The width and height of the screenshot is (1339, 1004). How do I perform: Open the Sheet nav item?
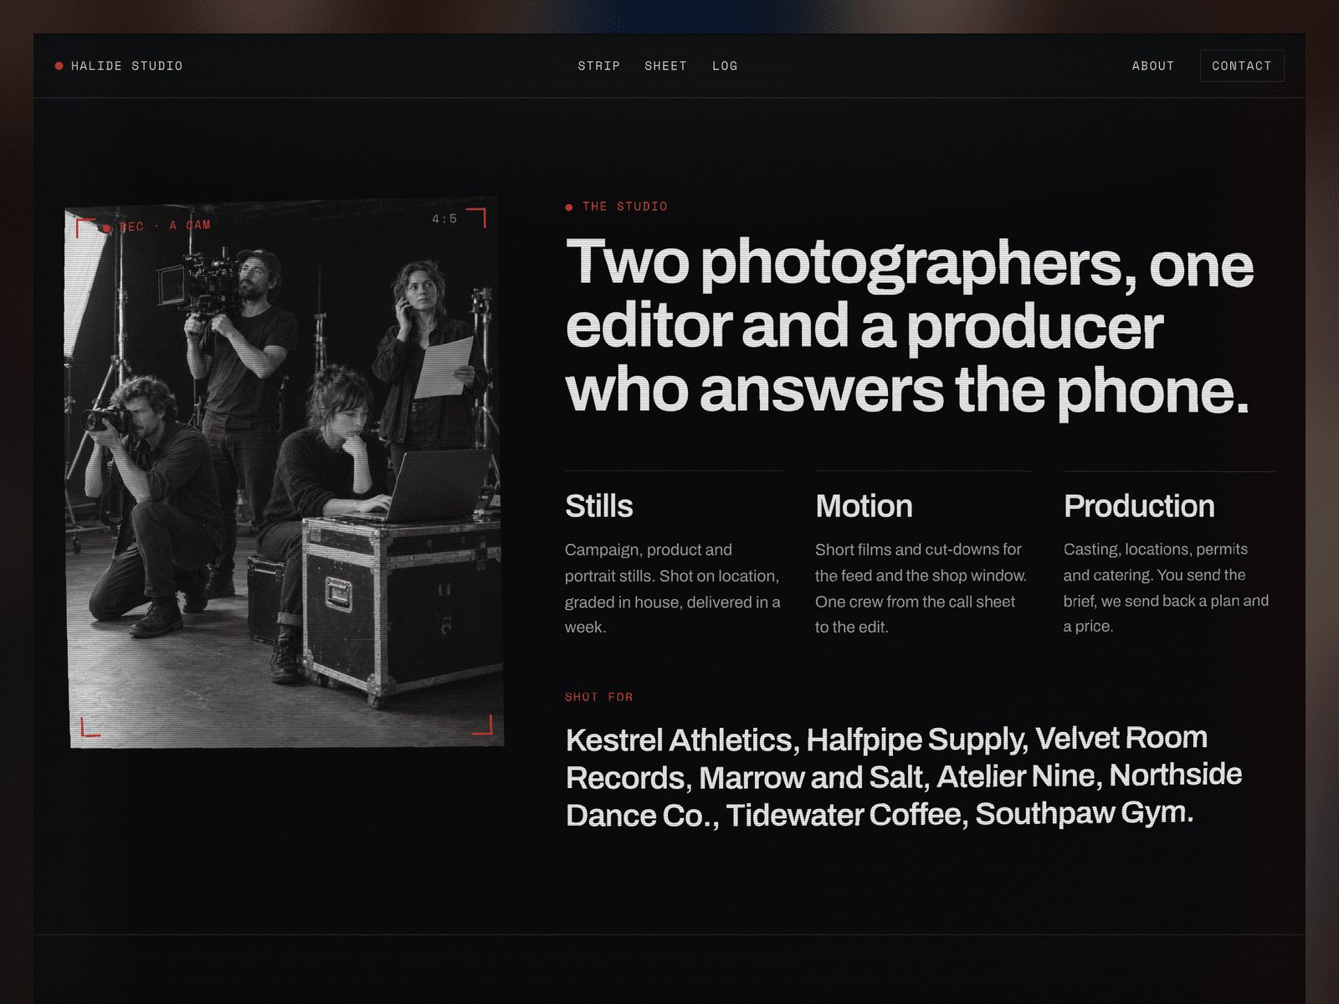pyautogui.click(x=665, y=66)
